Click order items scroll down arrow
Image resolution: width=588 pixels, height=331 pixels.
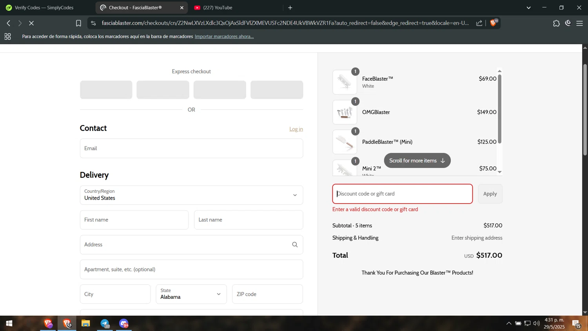click(499, 172)
